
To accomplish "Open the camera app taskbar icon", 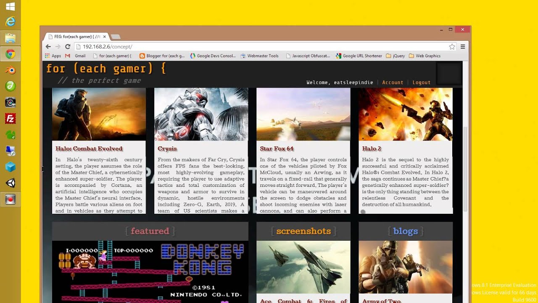I will tap(11, 102).
